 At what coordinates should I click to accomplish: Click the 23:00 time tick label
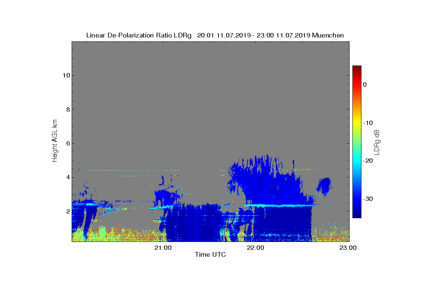pyautogui.click(x=348, y=248)
